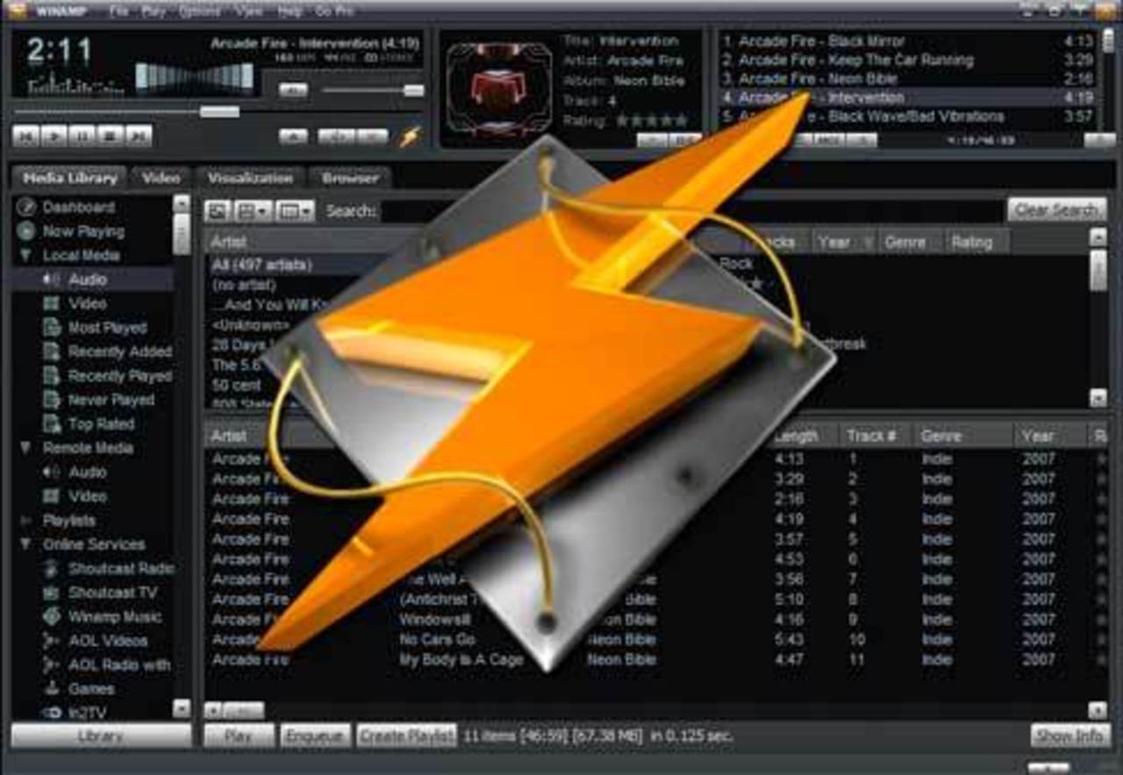Image resolution: width=1123 pixels, height=775 pixels.
Task: Click the Now Playing sidebar icon
Action: coord(27,231)
